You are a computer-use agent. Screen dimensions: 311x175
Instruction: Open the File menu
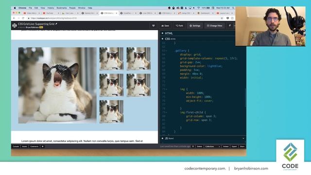30,8
